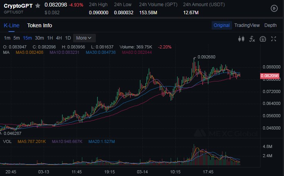Screen dimensions: 284x176
Task: Click the -2.20% candle change readout
Action: click(165, 47)
